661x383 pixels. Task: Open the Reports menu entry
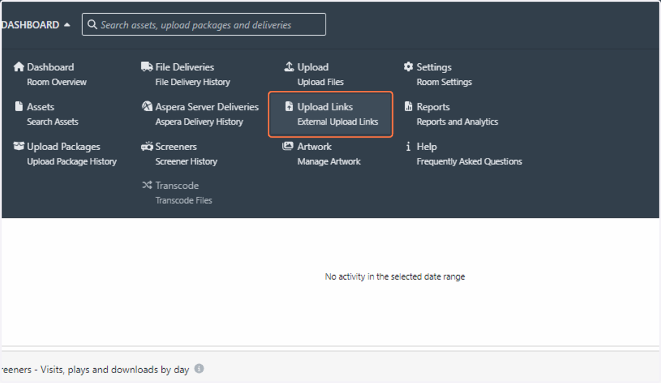click(433, 107)
